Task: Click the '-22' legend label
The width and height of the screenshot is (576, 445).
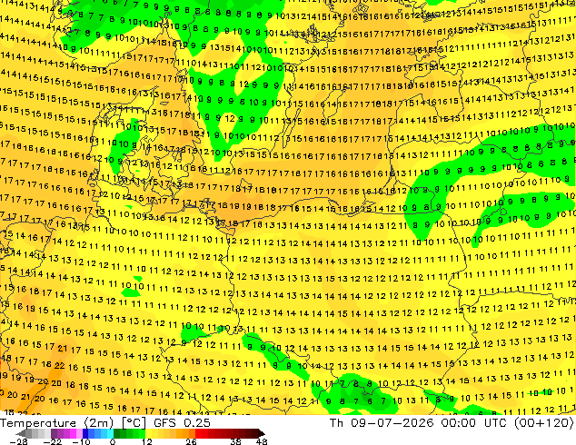Action: (52, 441)
